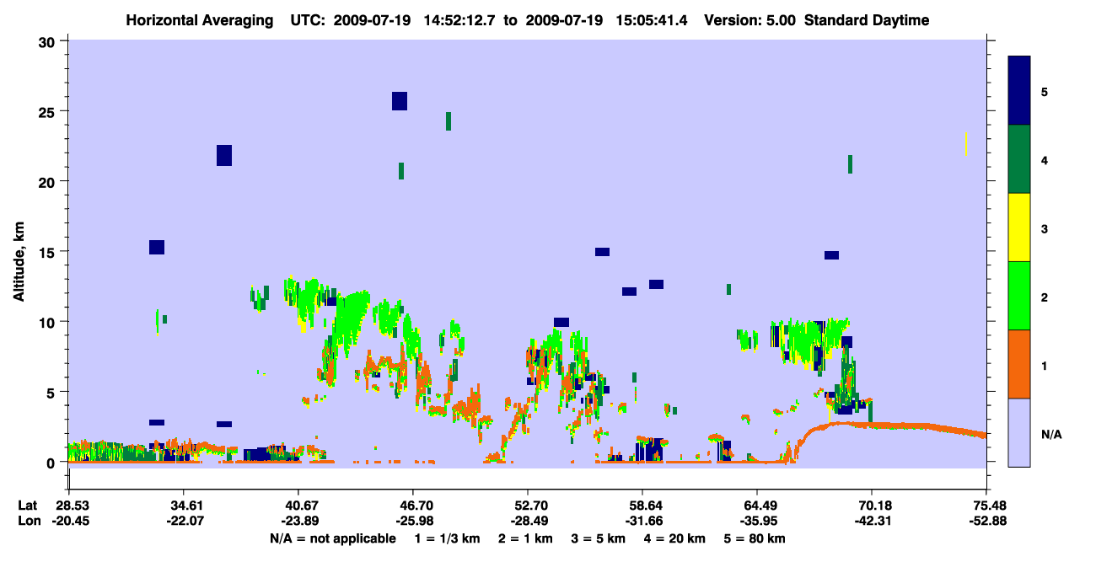
Task: Click the y-axis tick label 5
Action: 52,392
